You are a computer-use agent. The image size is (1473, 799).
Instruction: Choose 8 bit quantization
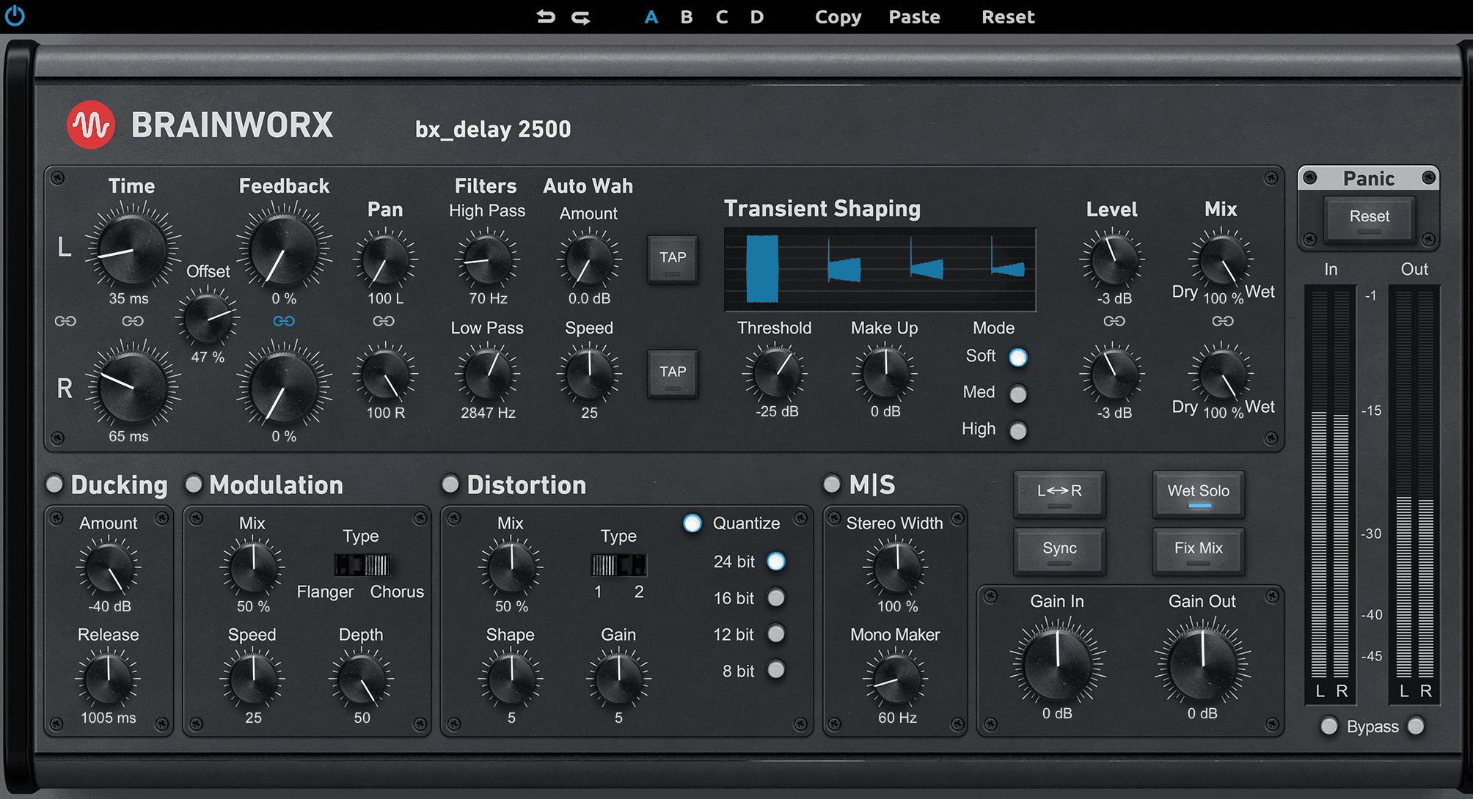776,670
